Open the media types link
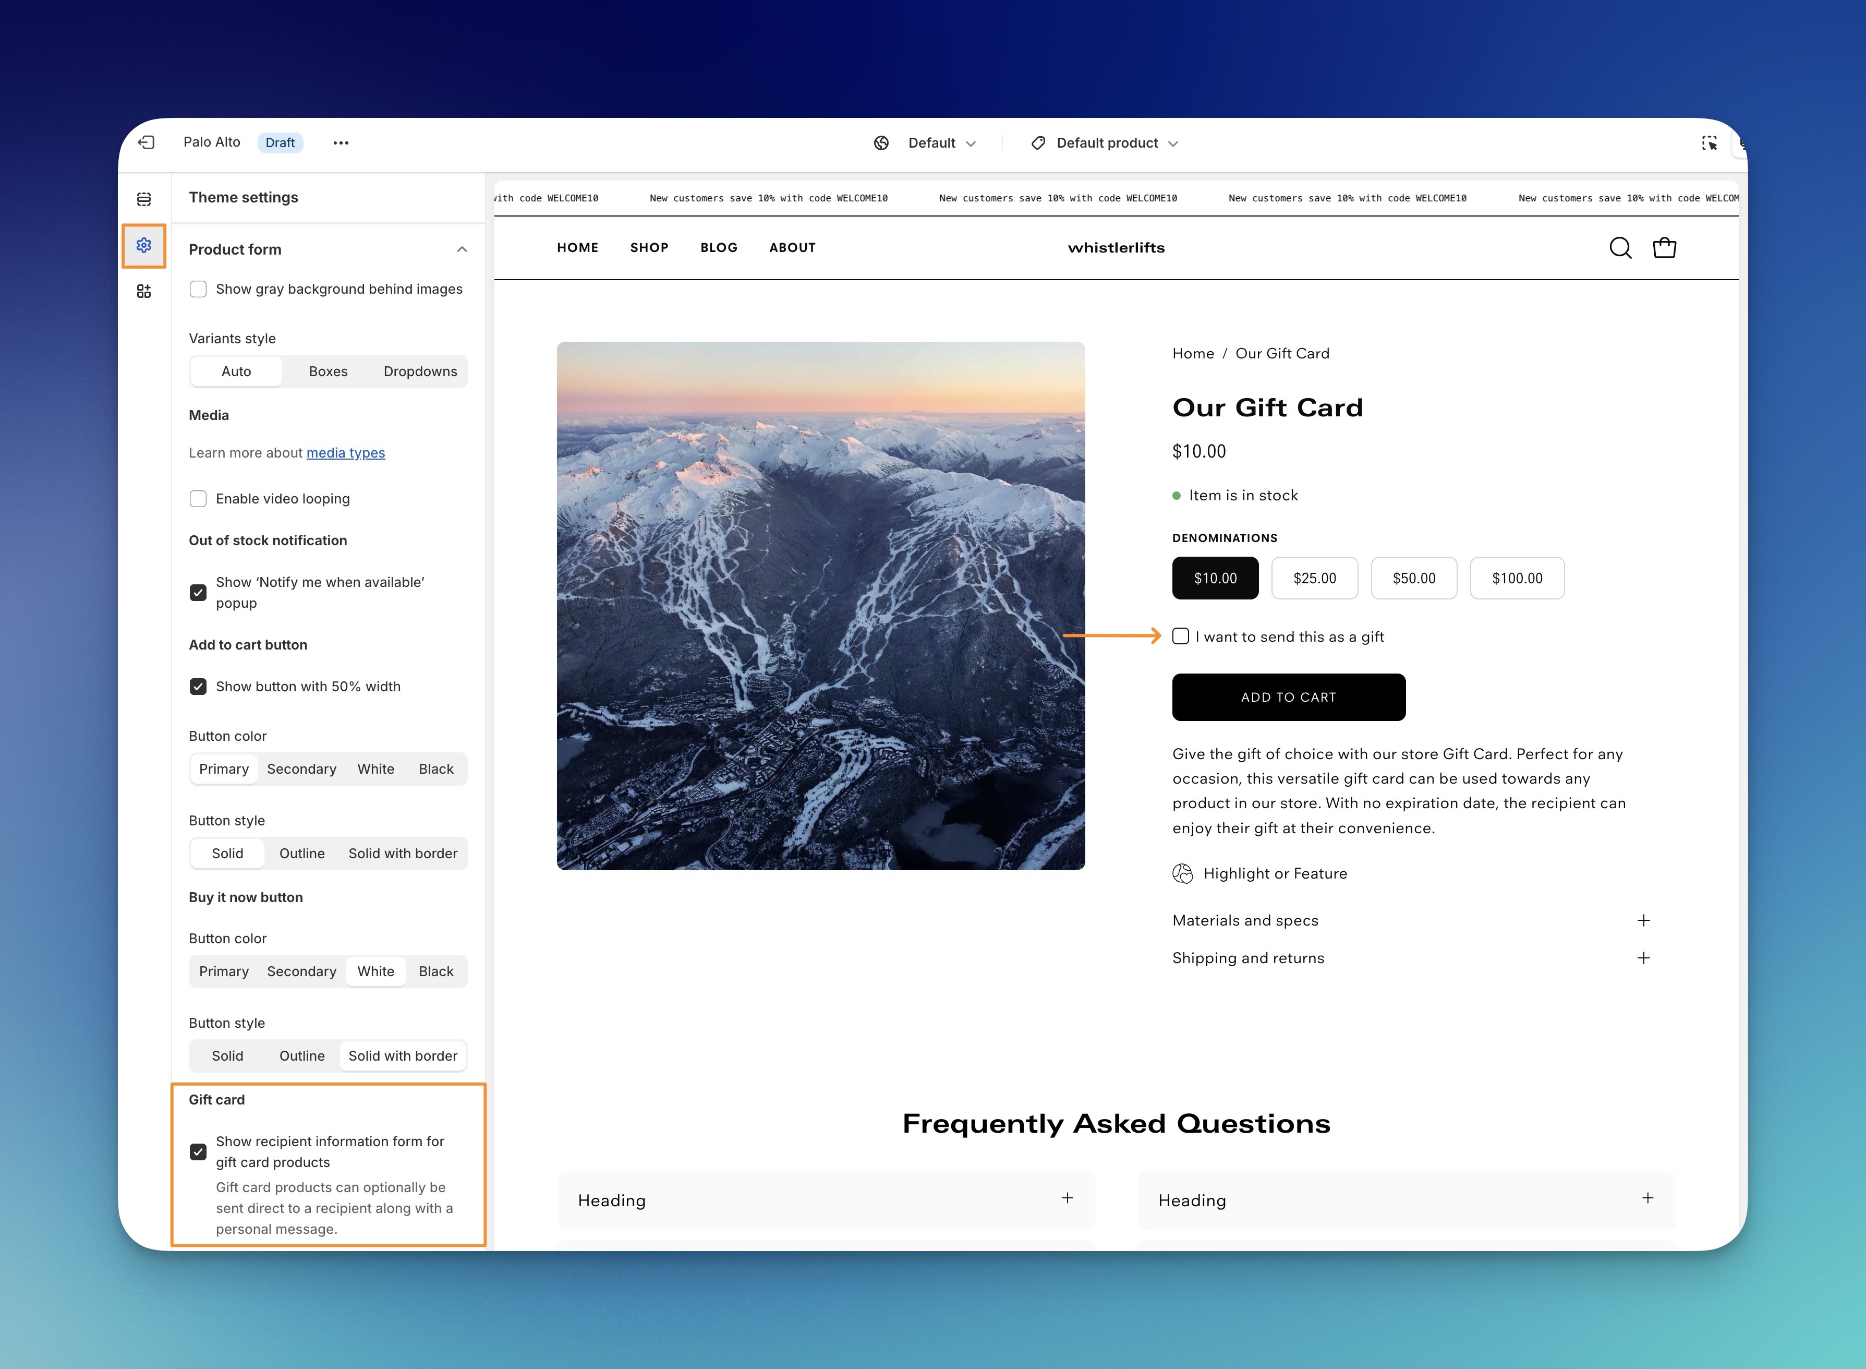The image size is (1866, 1369). (x=345, y=453)
